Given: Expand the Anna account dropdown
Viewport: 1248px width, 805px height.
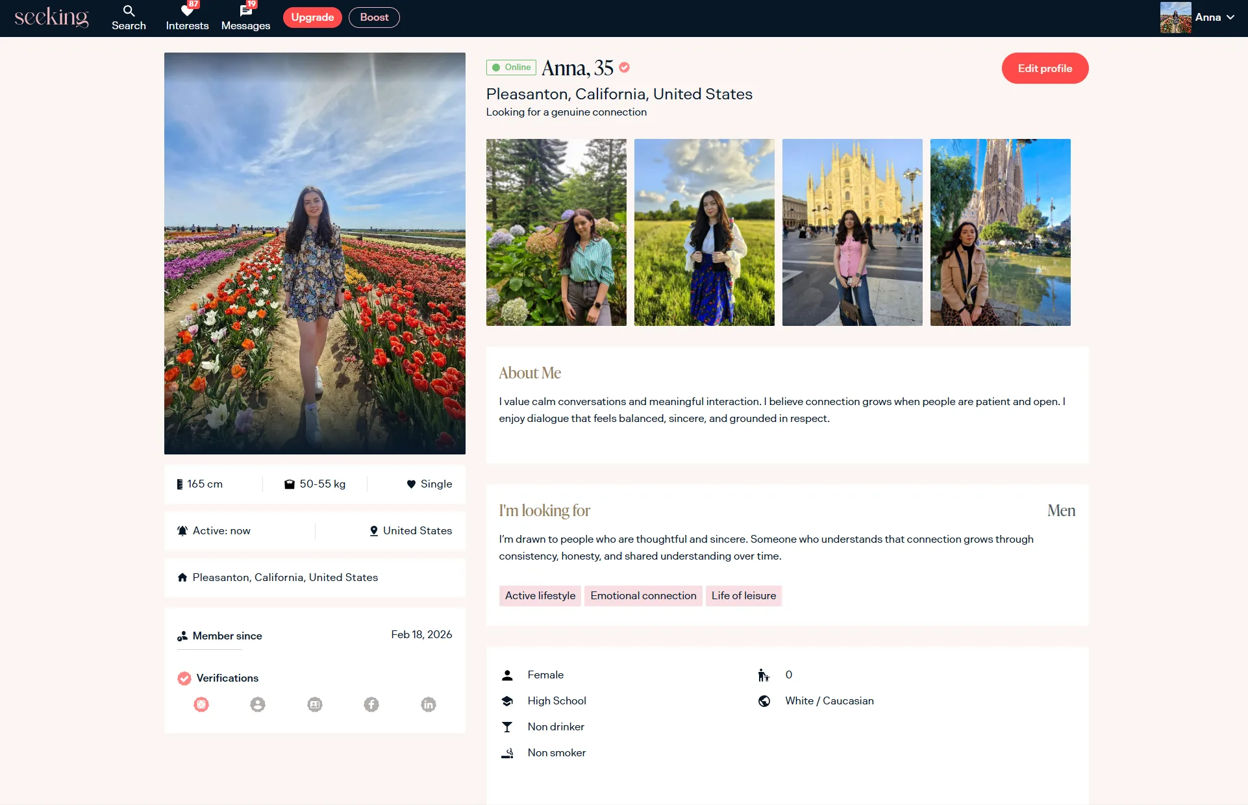Looking at the screenshot, I should coord(1230,18).
